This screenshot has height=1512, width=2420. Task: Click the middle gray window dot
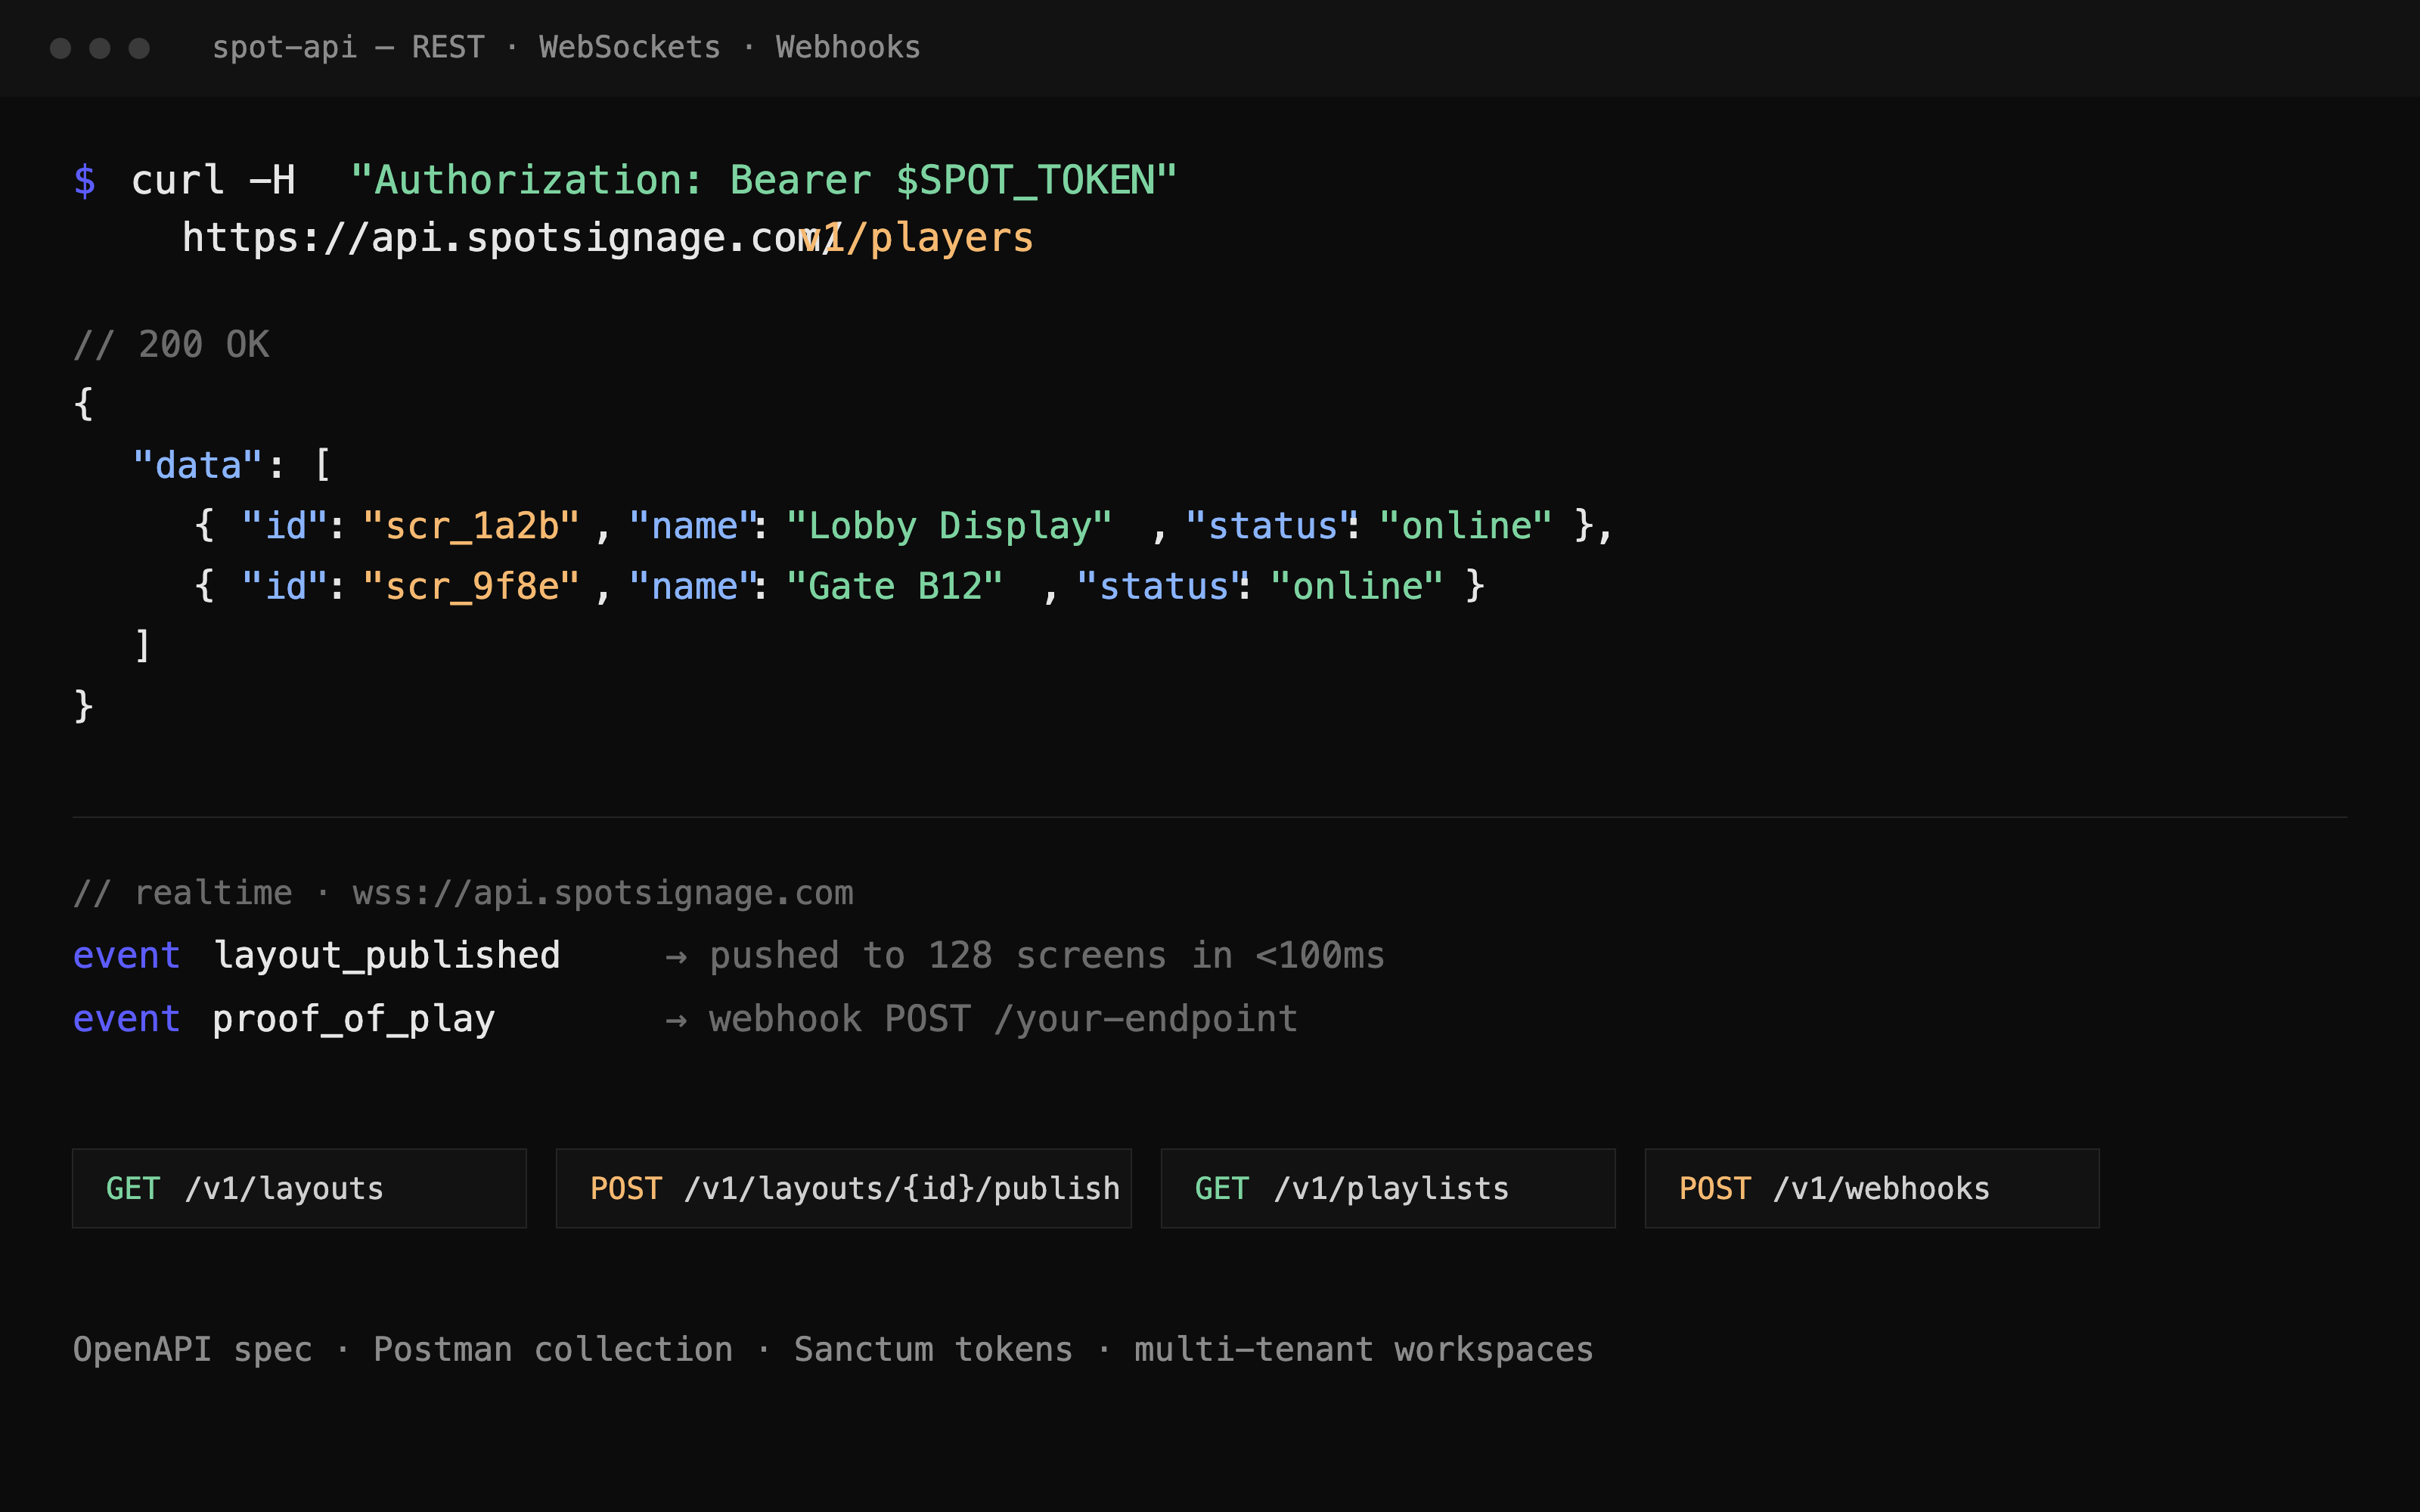[x=100, y=48]
